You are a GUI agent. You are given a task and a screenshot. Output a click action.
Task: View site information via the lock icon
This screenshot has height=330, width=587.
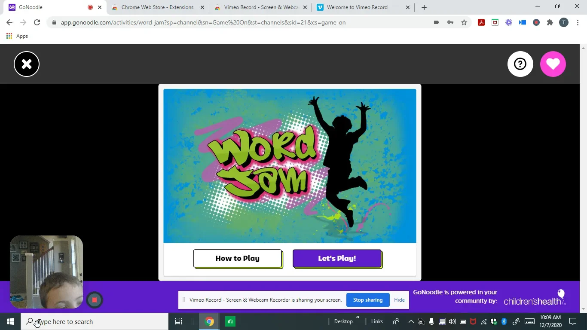[x=54, y=22]
